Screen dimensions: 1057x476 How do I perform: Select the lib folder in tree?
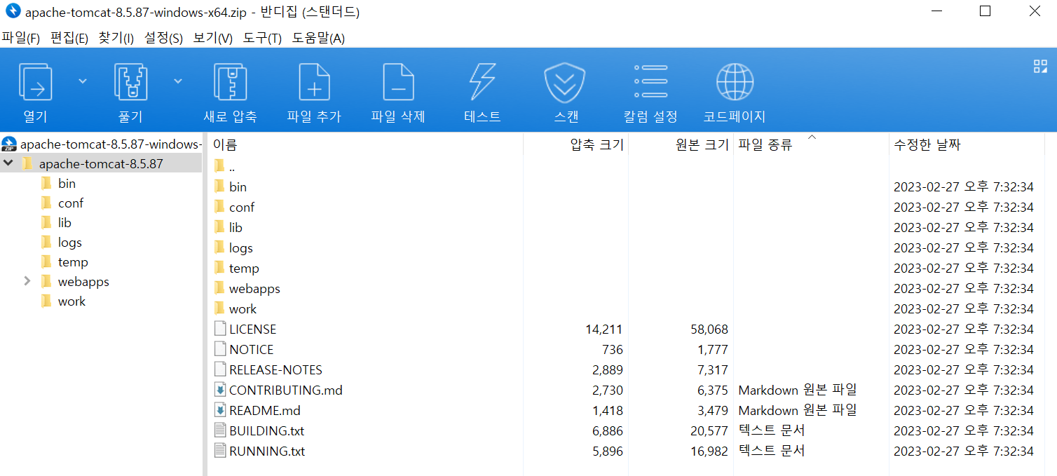[x=64, y=222]
